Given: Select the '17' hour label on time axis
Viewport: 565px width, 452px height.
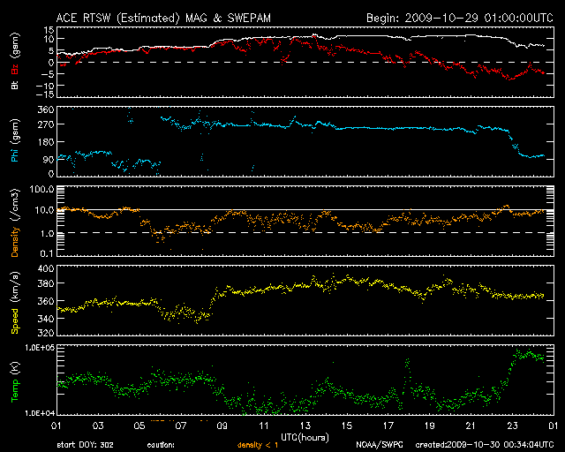Looking at the screenshot, I should (x=388, y=426).
